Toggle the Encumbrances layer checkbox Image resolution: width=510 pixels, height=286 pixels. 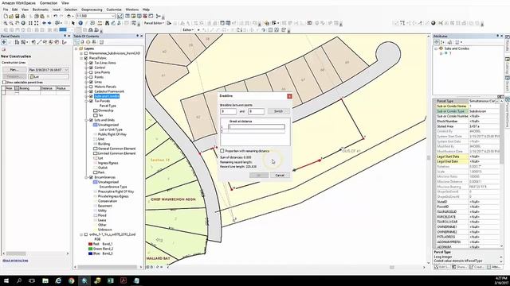pos(91,177)
